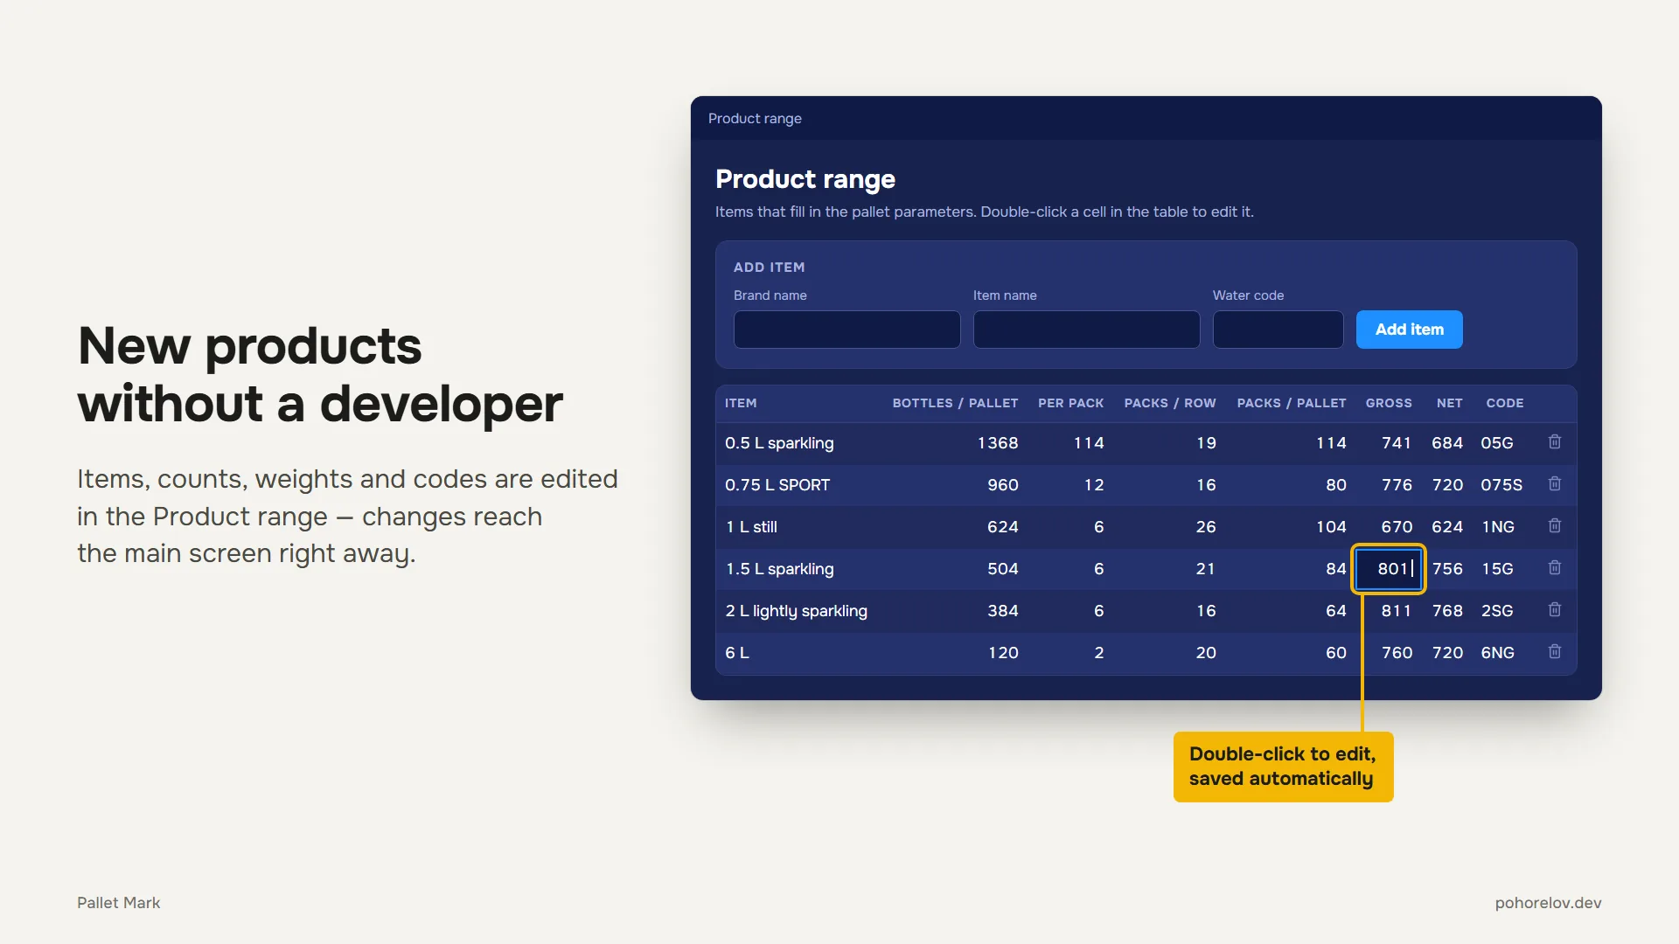Click the BOTTLES / PALLET column header
This screenshot has width=1679, height=944.
(x=955, y=403)
